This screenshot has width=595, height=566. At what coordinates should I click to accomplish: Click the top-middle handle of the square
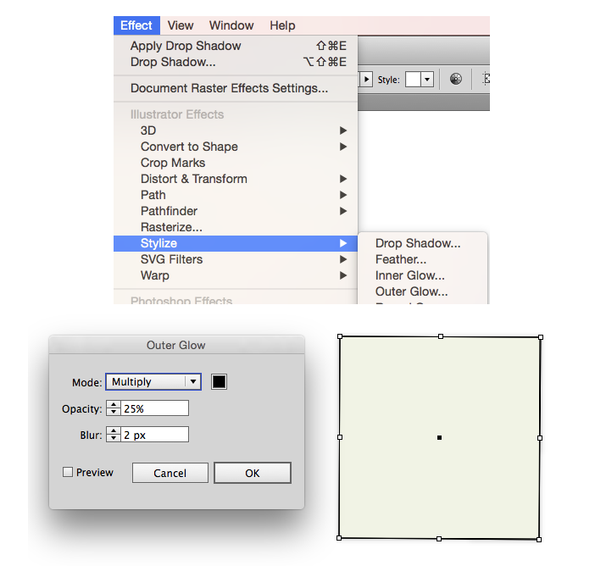click(x=441, y=336)
